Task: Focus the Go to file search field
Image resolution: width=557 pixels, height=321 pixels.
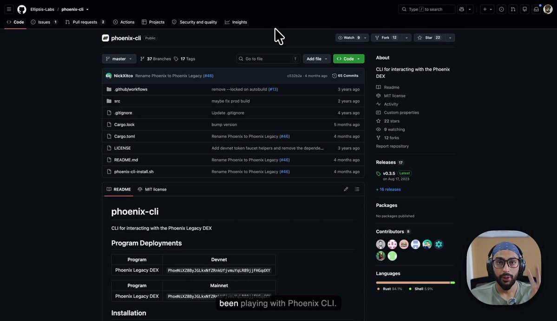Action: pos(268,59)
